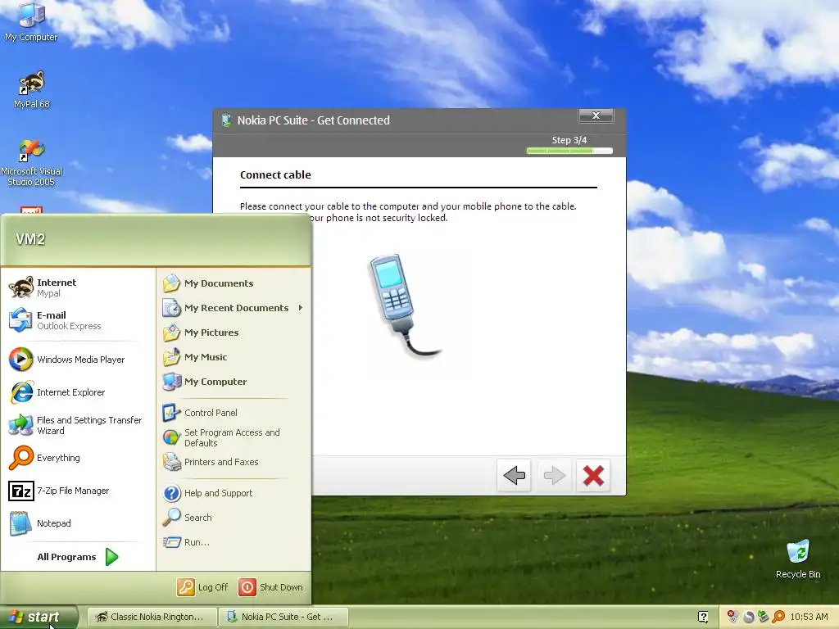This screenshot has height=629, width=839.
Task: Click the taskbar clock showing 10:53 AM
Action: coord(809,617)
